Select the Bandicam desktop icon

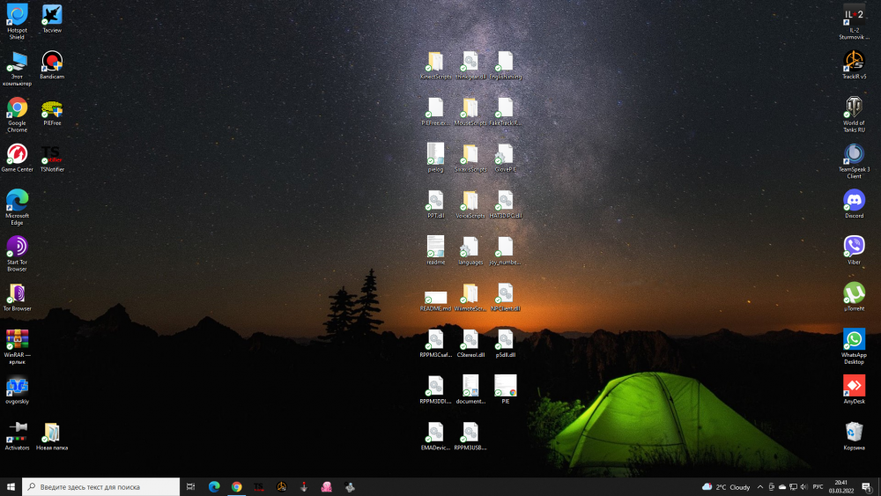point(52,62)
